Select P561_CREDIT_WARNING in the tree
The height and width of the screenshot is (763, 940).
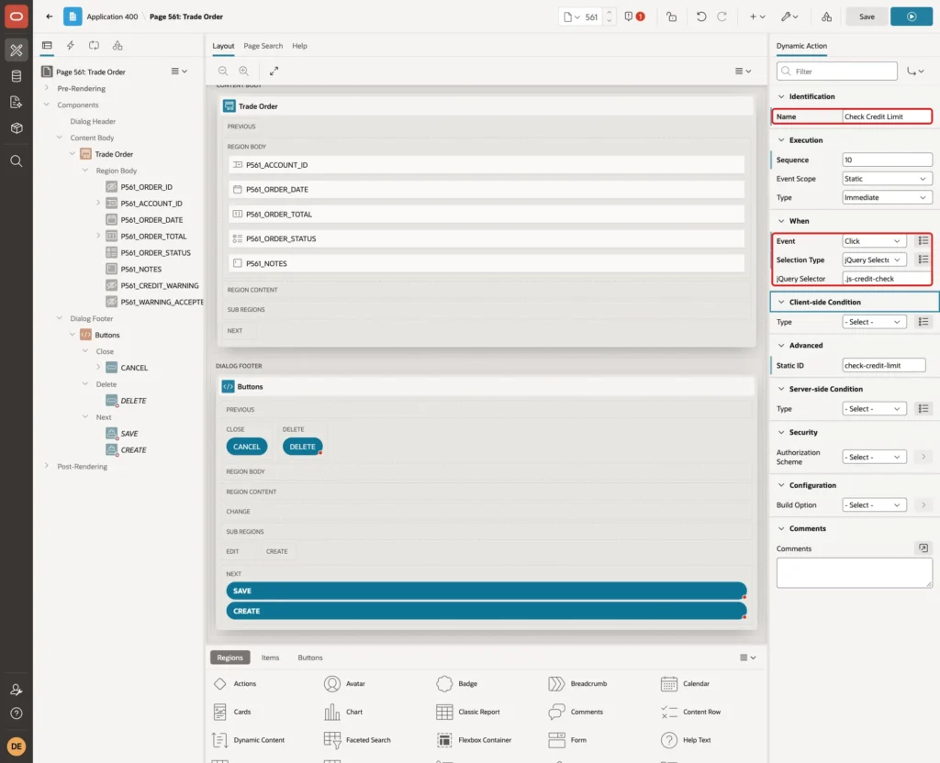[x=160, y=286]
